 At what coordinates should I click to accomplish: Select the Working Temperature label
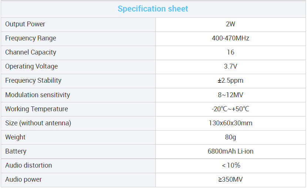click(37, 109)
